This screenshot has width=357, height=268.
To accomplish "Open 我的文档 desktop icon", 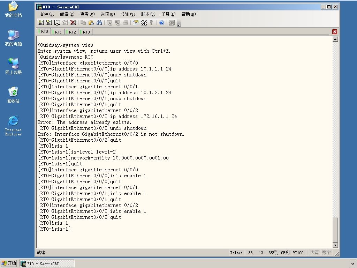I will coord(13,9).
